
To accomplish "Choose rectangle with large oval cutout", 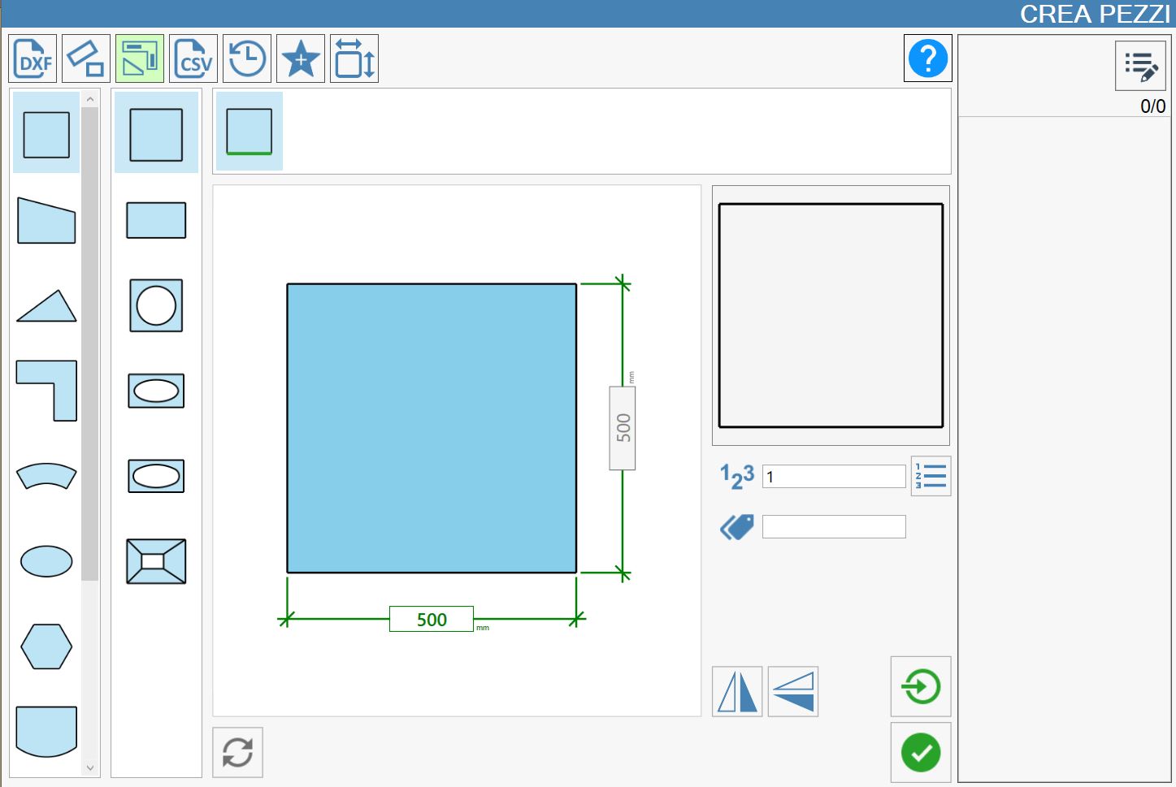I will (x=156, y=476).
